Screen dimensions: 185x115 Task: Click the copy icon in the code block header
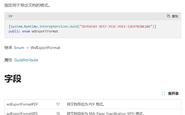coord(169,16)
